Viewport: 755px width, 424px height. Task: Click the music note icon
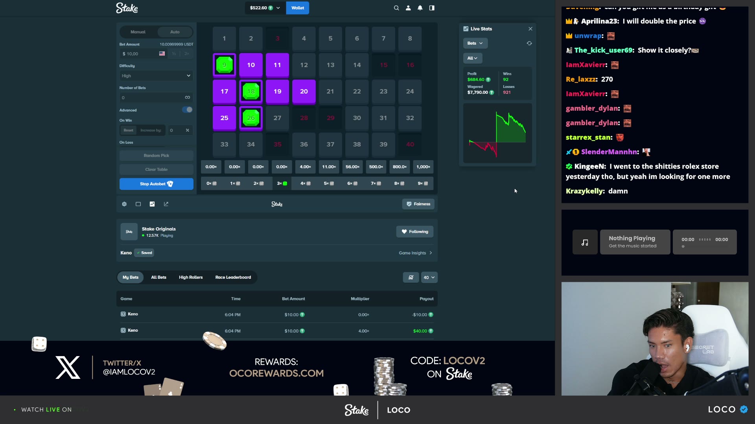[585, 242]
